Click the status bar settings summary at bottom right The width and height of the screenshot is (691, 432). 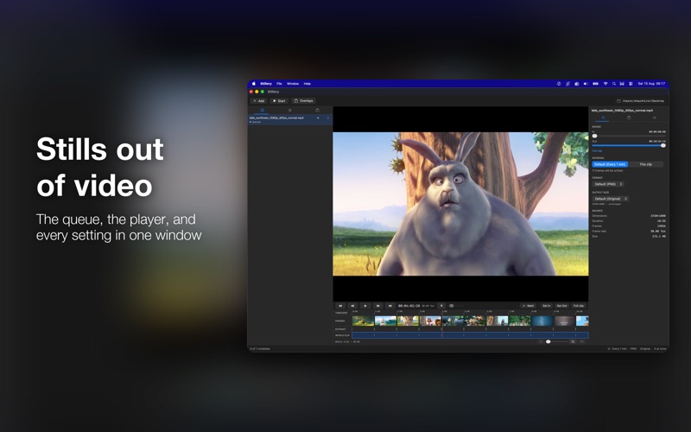[637, 349]
